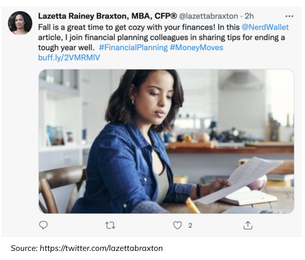Screen dimensions: 305x260
Task: Open the buff.ly/2VMRMlV link
Action: point(69,58)
